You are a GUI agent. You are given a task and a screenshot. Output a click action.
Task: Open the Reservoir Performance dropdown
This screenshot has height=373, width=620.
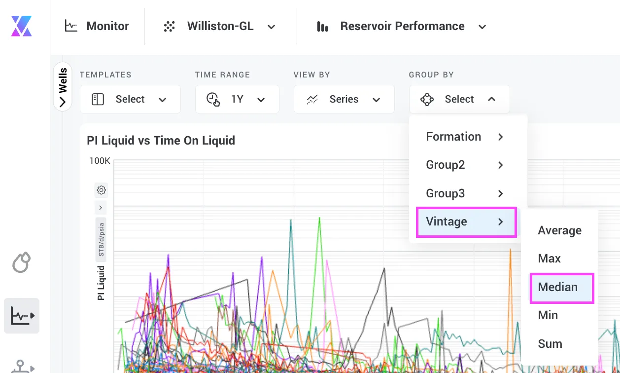[402, 27]
